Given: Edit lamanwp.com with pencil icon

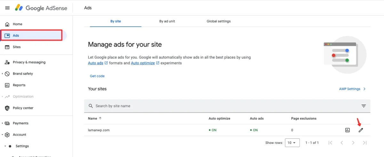Looking at the screenshot, I should click(x=361, y=130).
